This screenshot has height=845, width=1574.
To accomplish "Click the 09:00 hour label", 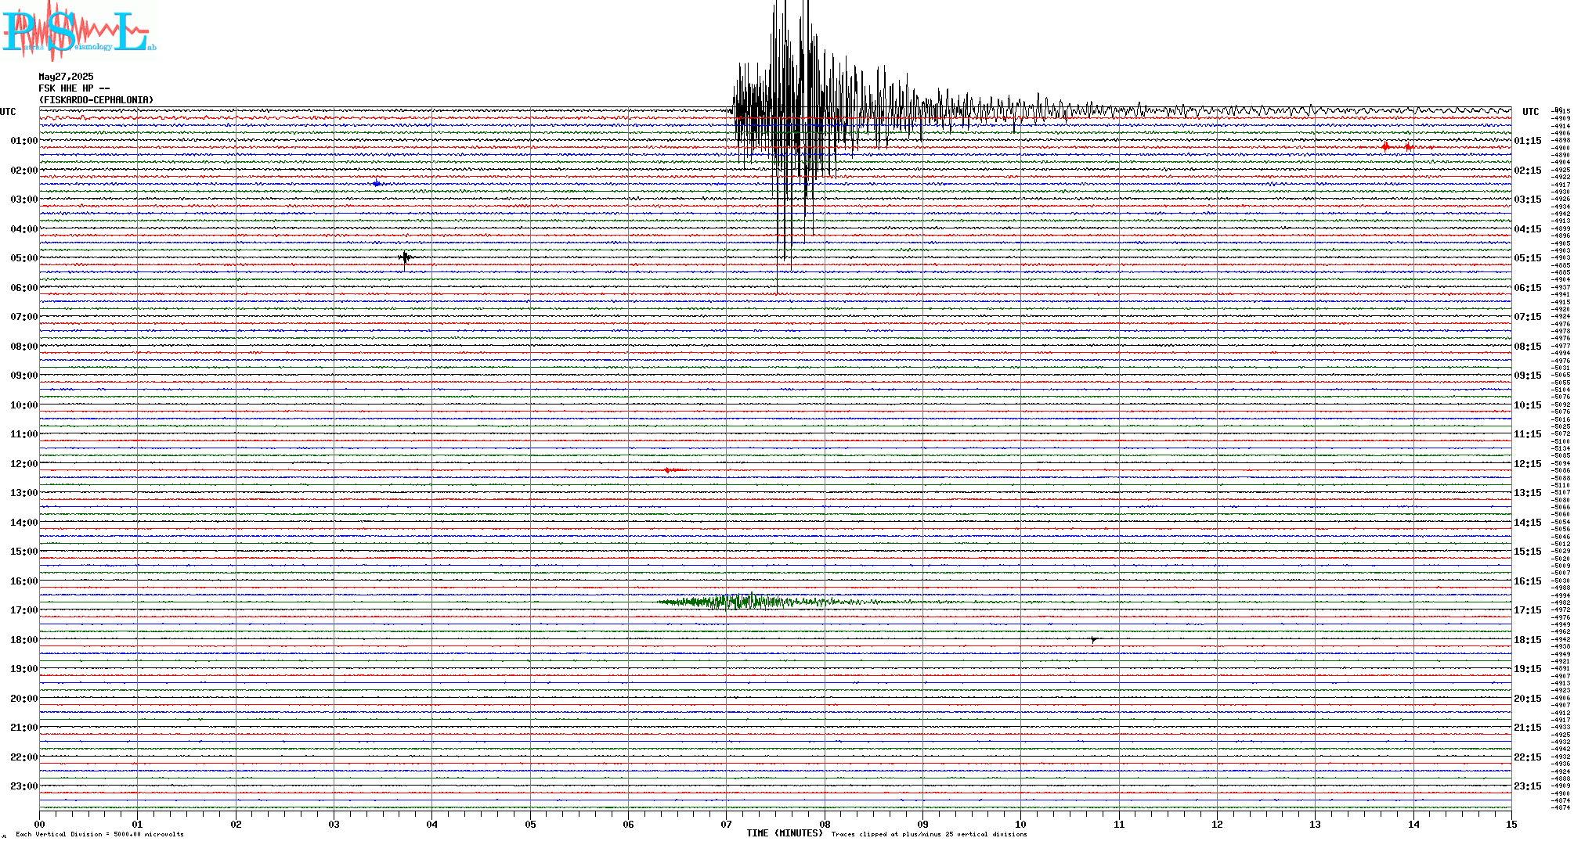I will click(x=23, y=376).
